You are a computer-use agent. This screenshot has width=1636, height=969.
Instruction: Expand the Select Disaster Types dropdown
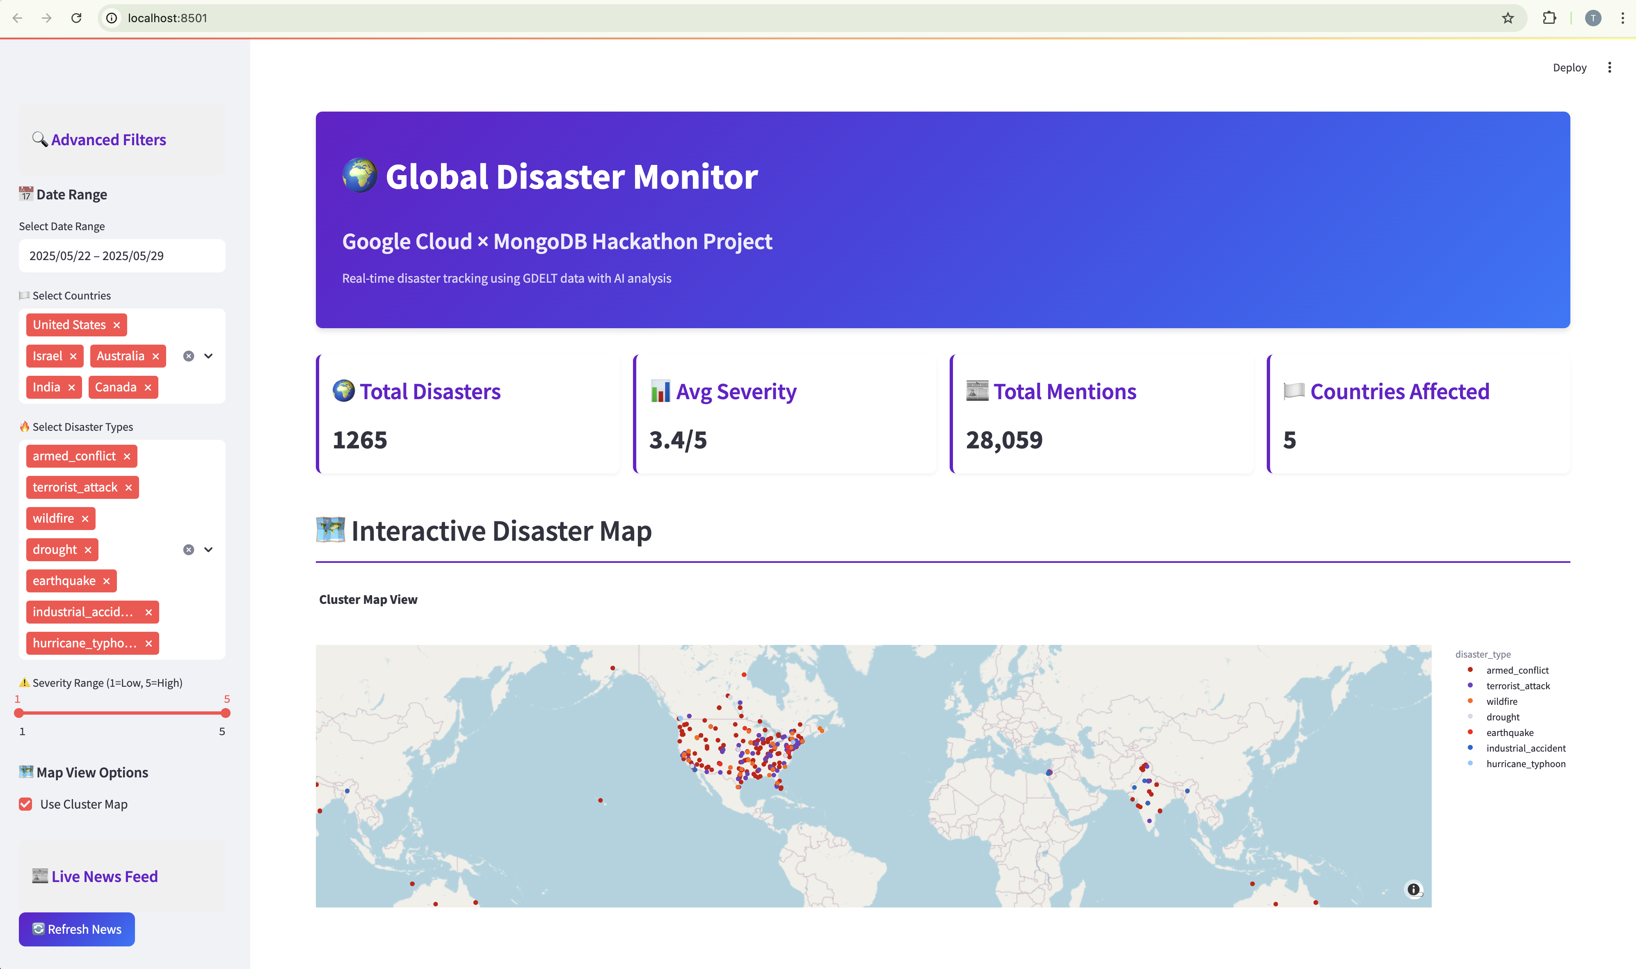pyautogui.click(x=208, y=550)
